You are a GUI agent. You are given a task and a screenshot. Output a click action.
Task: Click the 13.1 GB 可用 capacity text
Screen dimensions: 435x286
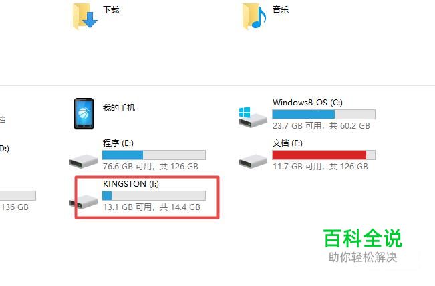[128, 207]
